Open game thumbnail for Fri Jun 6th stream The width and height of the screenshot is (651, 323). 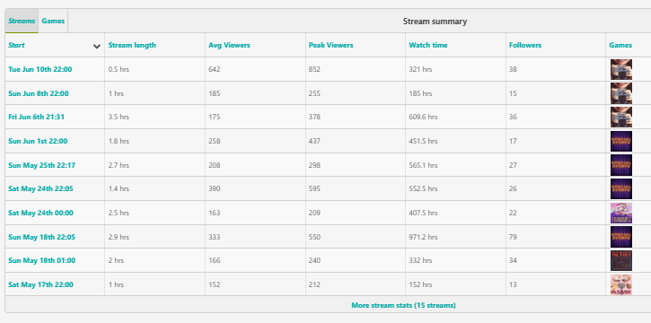click(x=621, y=117)
